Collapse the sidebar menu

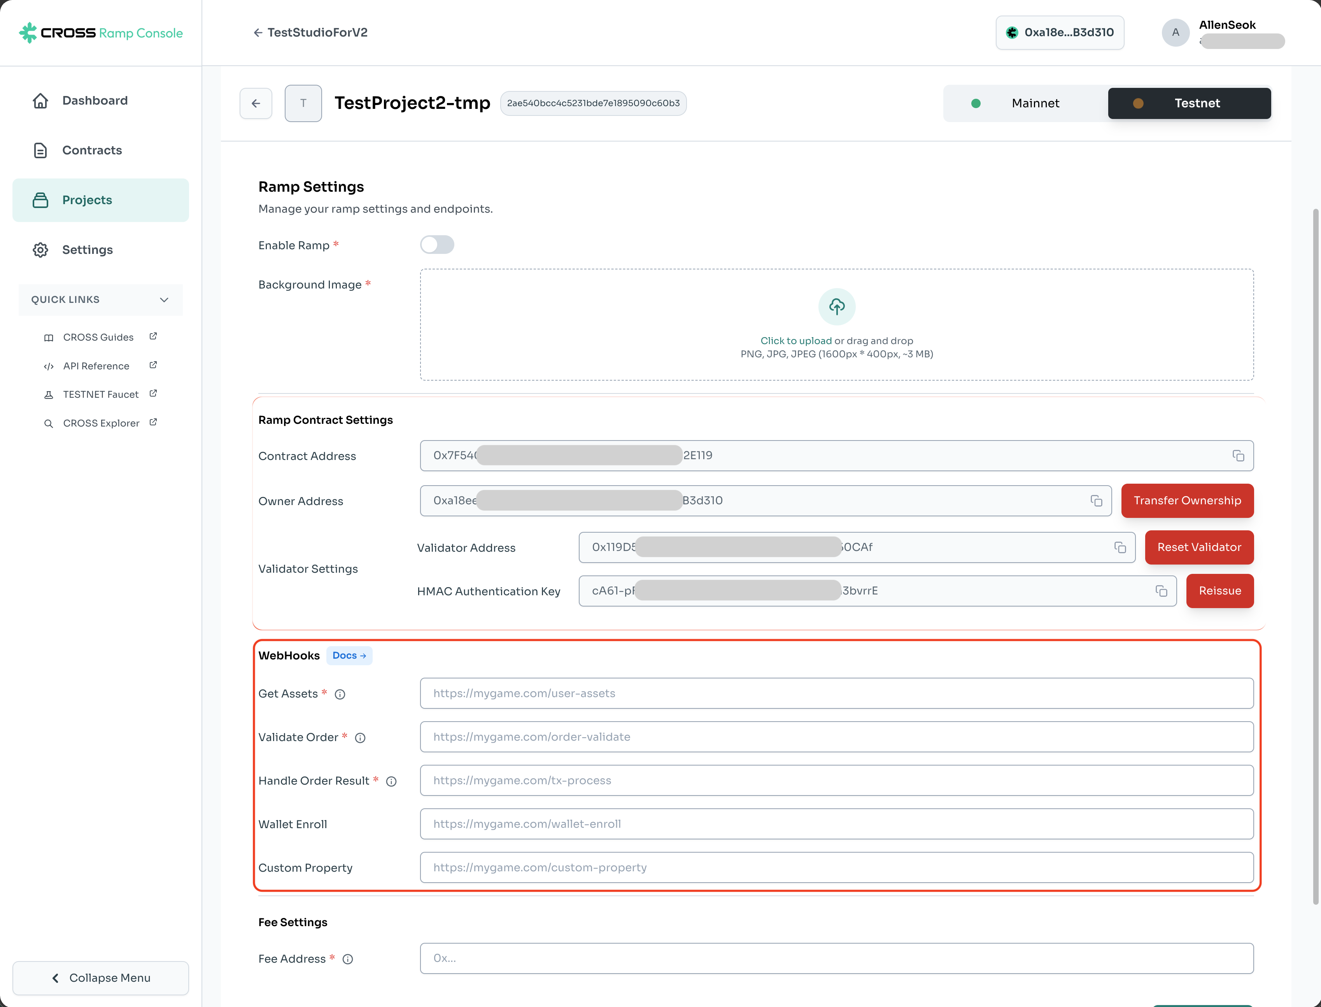[101, 977]
